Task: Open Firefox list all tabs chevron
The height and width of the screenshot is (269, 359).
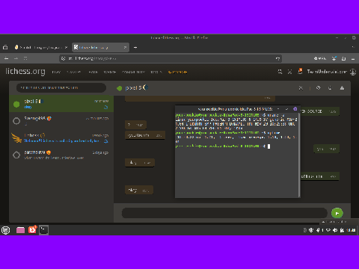Action: coord(353,47)
